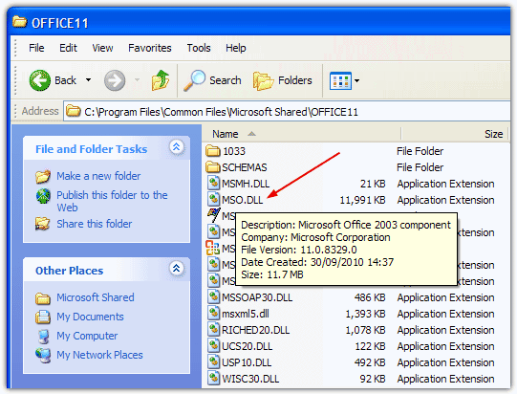
Task: Click Make a new folder link
Action: click(98, 176)
